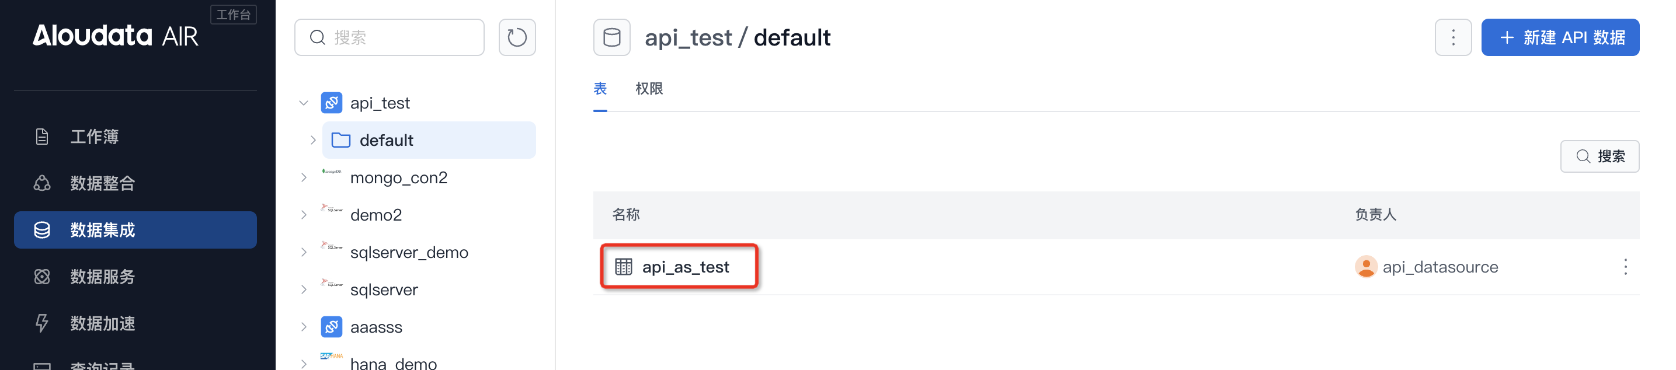Image resolution: width=1676 pixels, height=370 pixels.
Task: Switch to the 权限 tab
Action: click(648, 89)
